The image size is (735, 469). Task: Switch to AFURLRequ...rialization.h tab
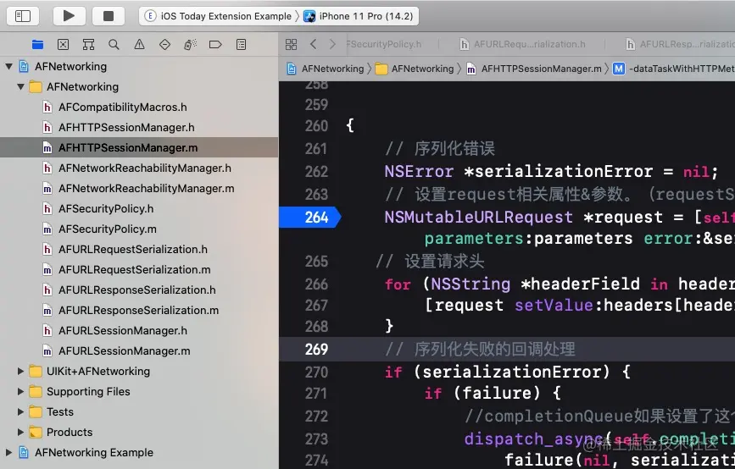pyautogui.click(x=522, y=44)
